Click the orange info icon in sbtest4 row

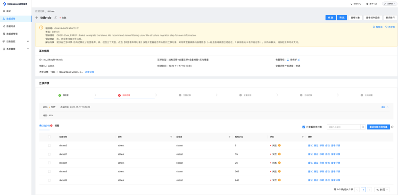(279, 163)
